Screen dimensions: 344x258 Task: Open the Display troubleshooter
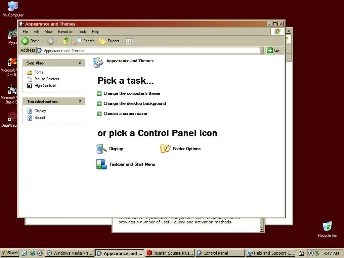coord(40,111)
